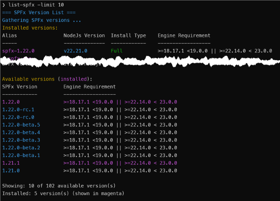Click the 1.22.0-rc.1 version entry

pos(18,110)
